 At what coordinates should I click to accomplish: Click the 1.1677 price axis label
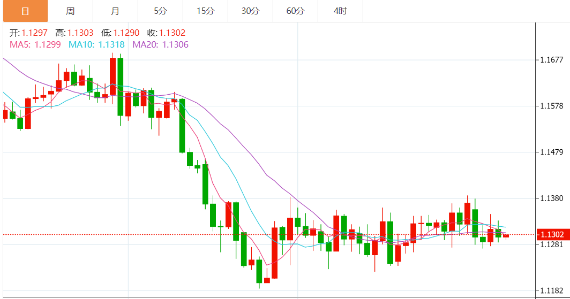coord(552,60)
